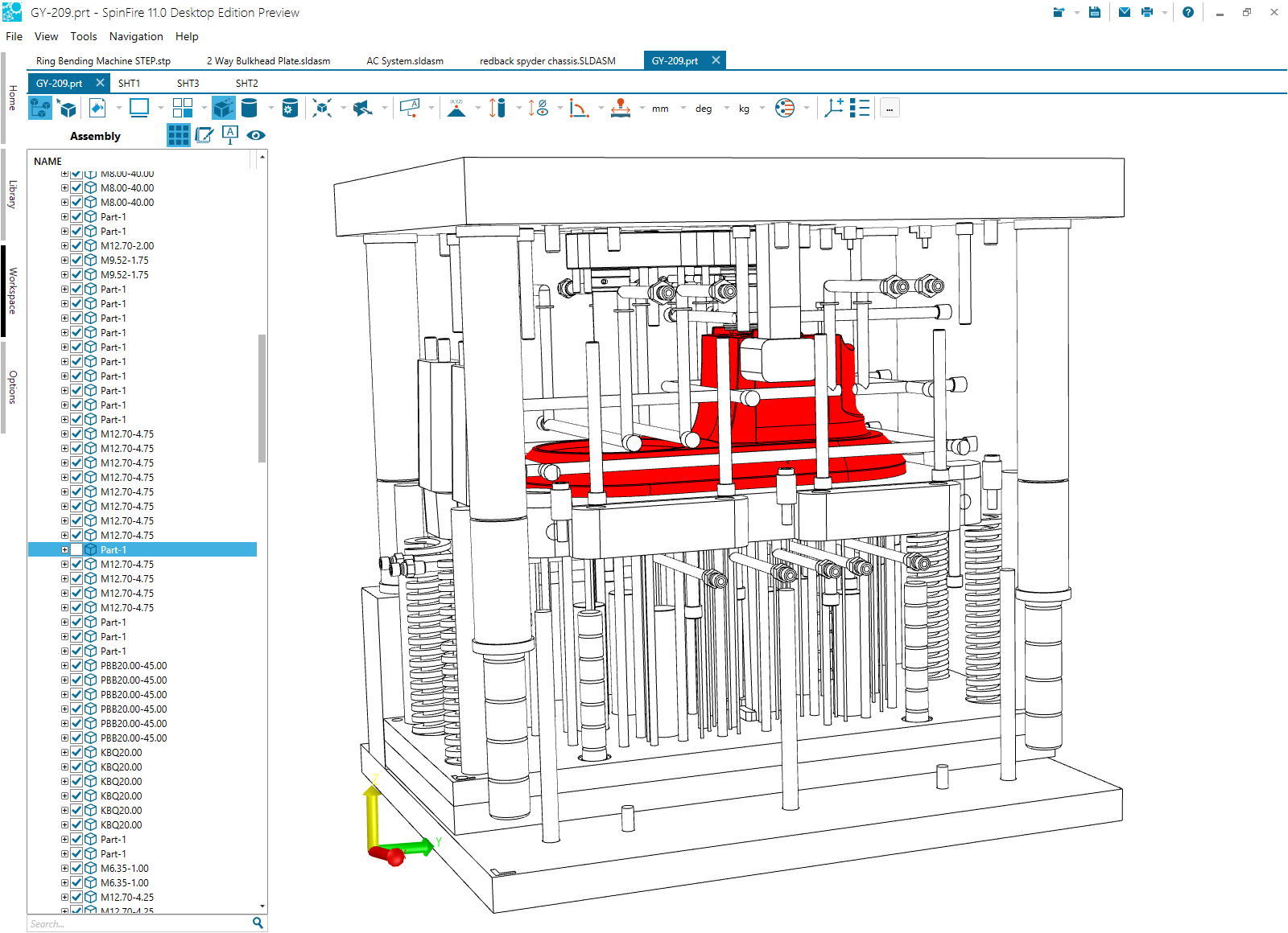The height and width of the screenshot is (933, 1288).
Task: Uncheck the M12.70-2.00 checkbox
Action: (x=76, y=245)
